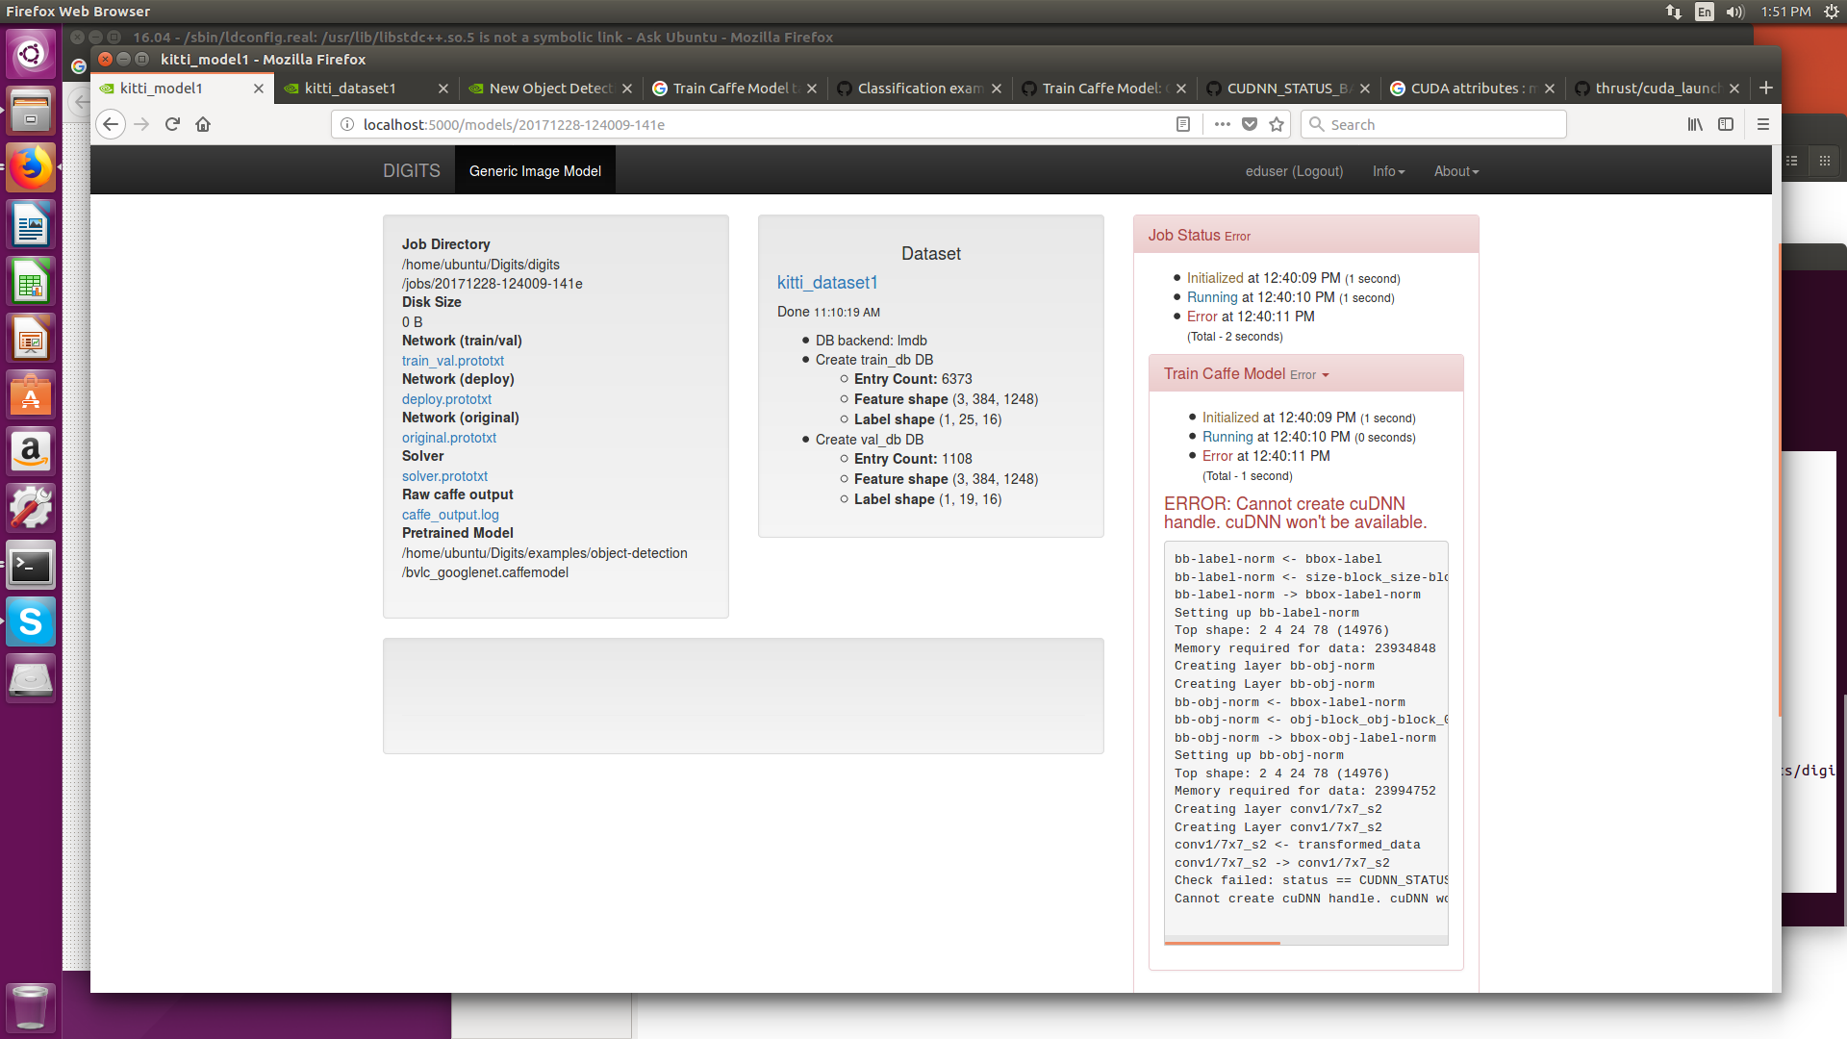Click the Firefox reload page icon
This screenshot has height=1039, width=1847.
[x=172, y=124]
